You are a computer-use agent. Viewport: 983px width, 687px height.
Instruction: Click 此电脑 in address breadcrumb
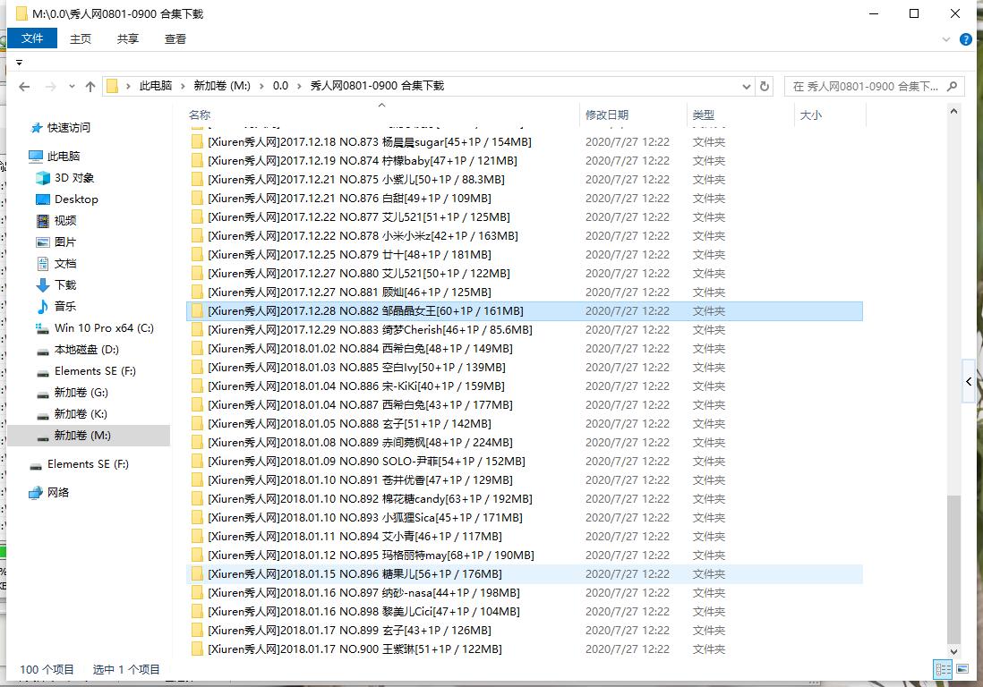[x=156, y=86]
